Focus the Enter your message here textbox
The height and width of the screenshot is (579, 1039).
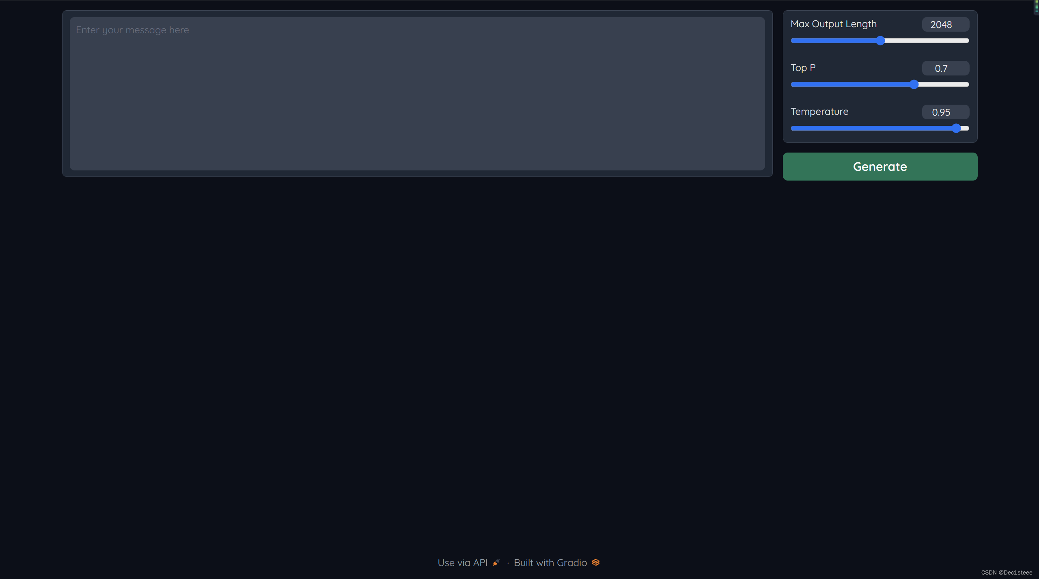click(417, 93)
